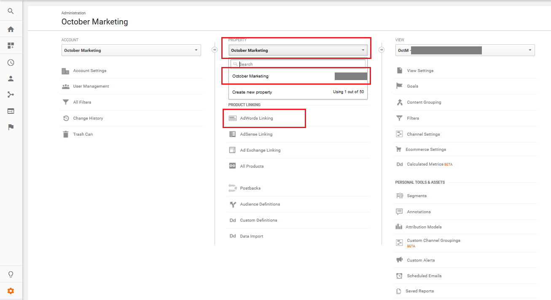Open Filters in View column
This screenshot has height=300, width=551.
[x=413, y=118]
